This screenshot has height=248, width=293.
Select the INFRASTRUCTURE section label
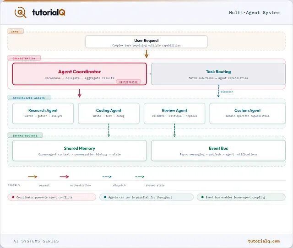pyautogui.click(x=25, y=135)
